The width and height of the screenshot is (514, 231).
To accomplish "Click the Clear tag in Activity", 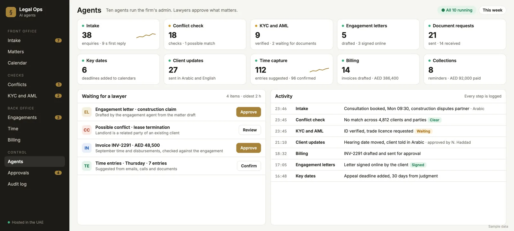I will (x=435, y=120).
